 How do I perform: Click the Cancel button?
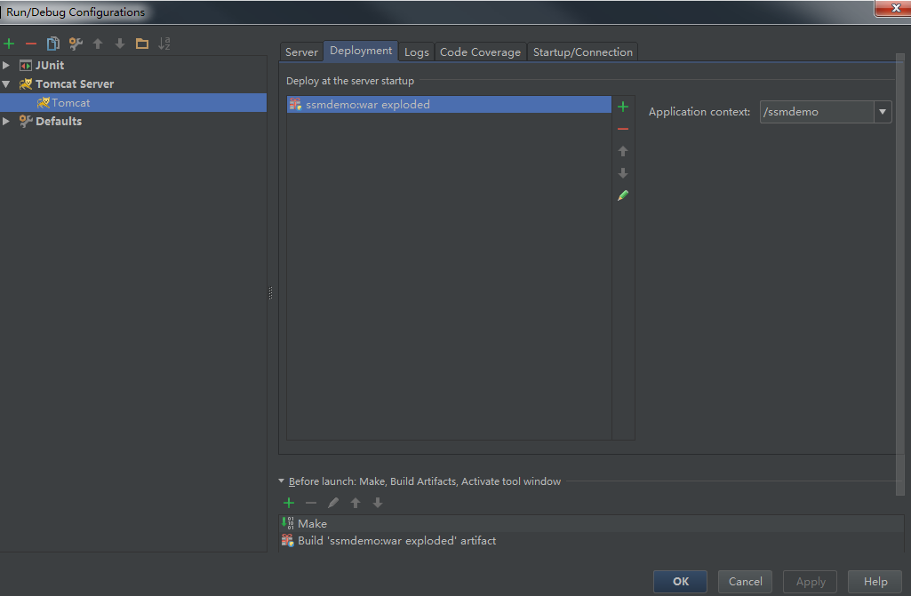pos(746,582)
